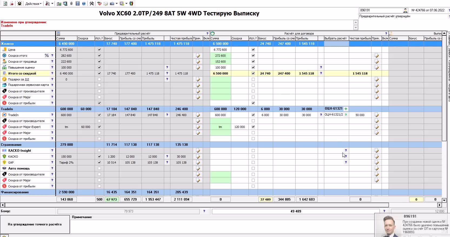Enable contract checkbox for КАСКО-Insight

click(x=253, y=151)
